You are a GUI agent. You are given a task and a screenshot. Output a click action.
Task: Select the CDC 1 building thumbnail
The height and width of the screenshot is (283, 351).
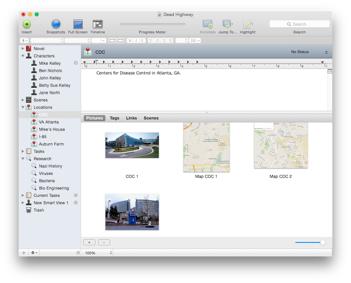[132, 145]
